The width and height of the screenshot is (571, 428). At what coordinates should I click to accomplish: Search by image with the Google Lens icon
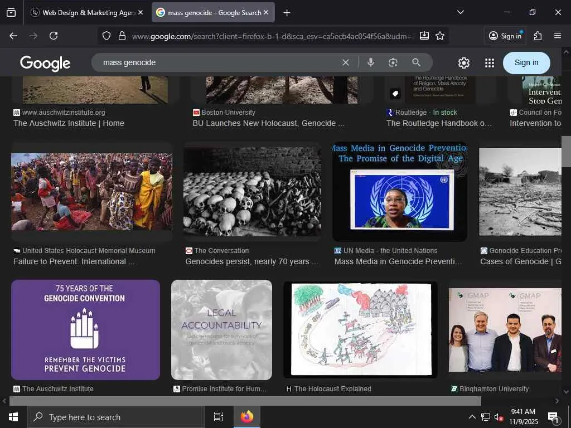click(393, 62)
